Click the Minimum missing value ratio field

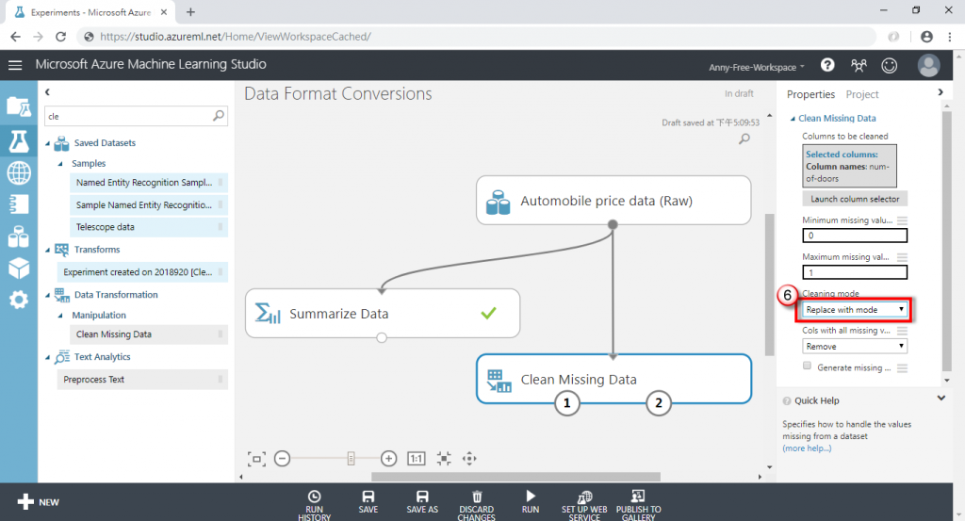pos(855,236)
